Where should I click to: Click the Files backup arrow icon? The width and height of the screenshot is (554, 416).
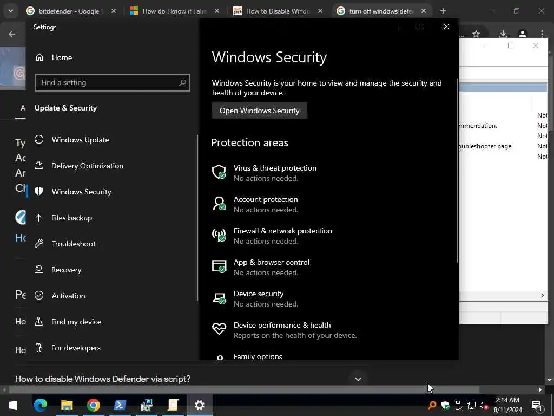coord(39,218)
